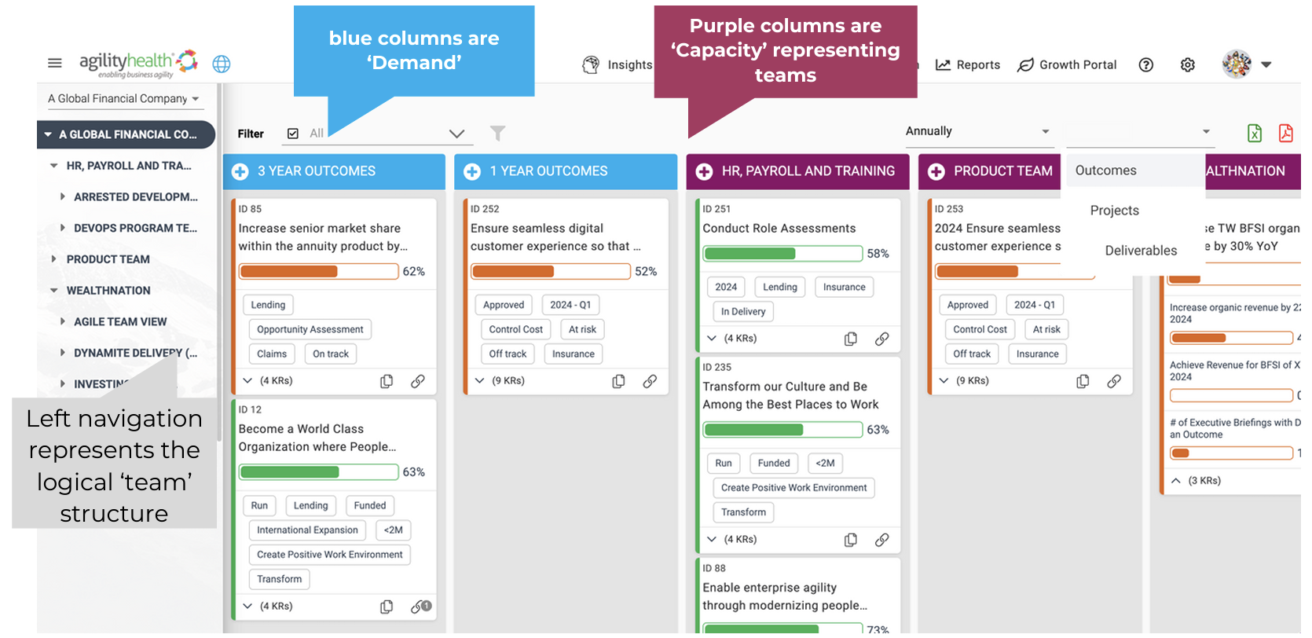Click the funnel filter icon

[x=497, y=134]
